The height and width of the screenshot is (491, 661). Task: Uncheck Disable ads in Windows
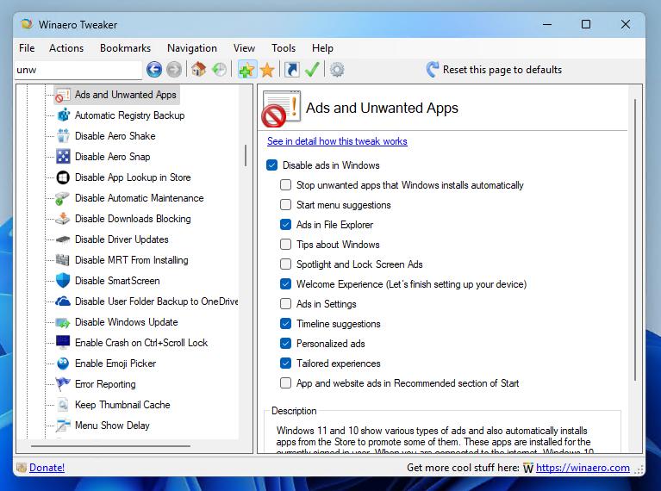272,165
